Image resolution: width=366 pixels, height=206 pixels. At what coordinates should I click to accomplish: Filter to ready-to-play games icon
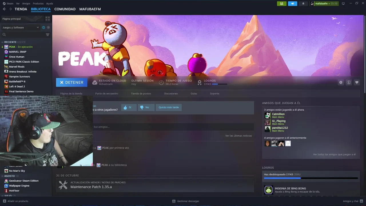48,27
